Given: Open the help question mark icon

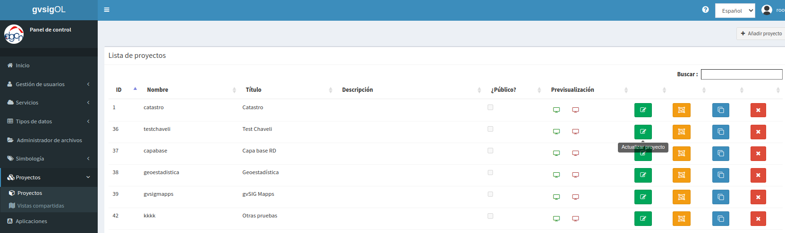Looking at the screenshot, I should (x=705, y=10).
